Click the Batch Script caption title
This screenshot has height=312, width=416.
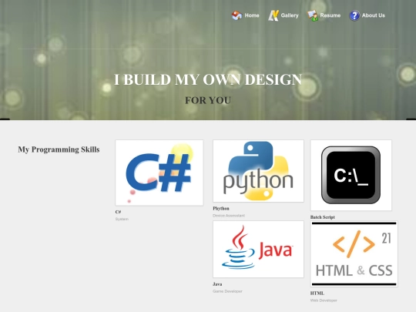pyautogui.click(x=322, y=217)
